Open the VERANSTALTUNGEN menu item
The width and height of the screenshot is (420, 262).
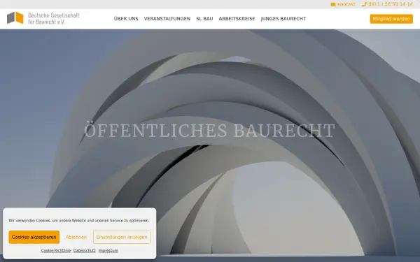point(167,19)
